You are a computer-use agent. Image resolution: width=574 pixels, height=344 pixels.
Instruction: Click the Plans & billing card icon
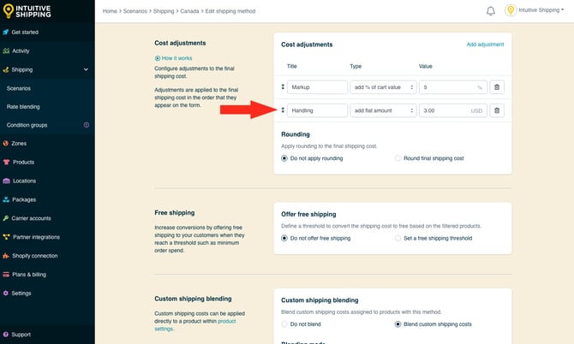click(x=6, y=275)
